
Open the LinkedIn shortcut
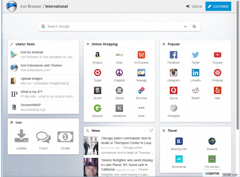tap(196, 72)
